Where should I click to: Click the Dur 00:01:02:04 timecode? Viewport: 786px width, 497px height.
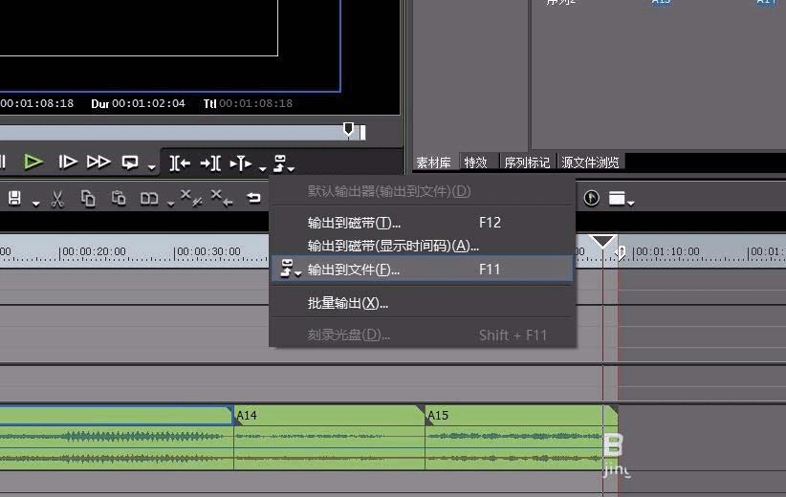point(138,104)
